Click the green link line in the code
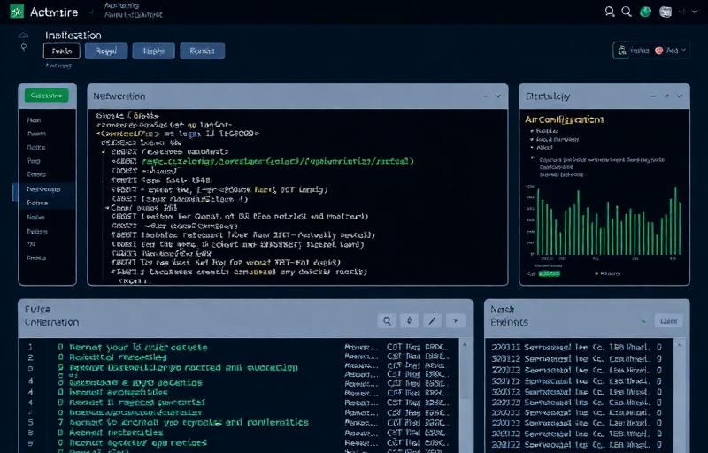 point(278,161)
